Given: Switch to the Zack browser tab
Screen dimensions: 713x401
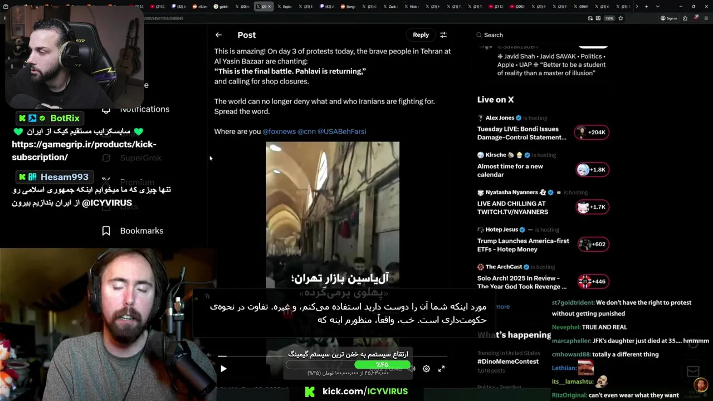Looking at the screenshot, I should pyautogui.click(x=391, y=7).
